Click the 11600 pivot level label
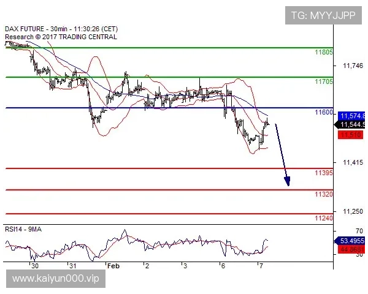 [324, 113]
